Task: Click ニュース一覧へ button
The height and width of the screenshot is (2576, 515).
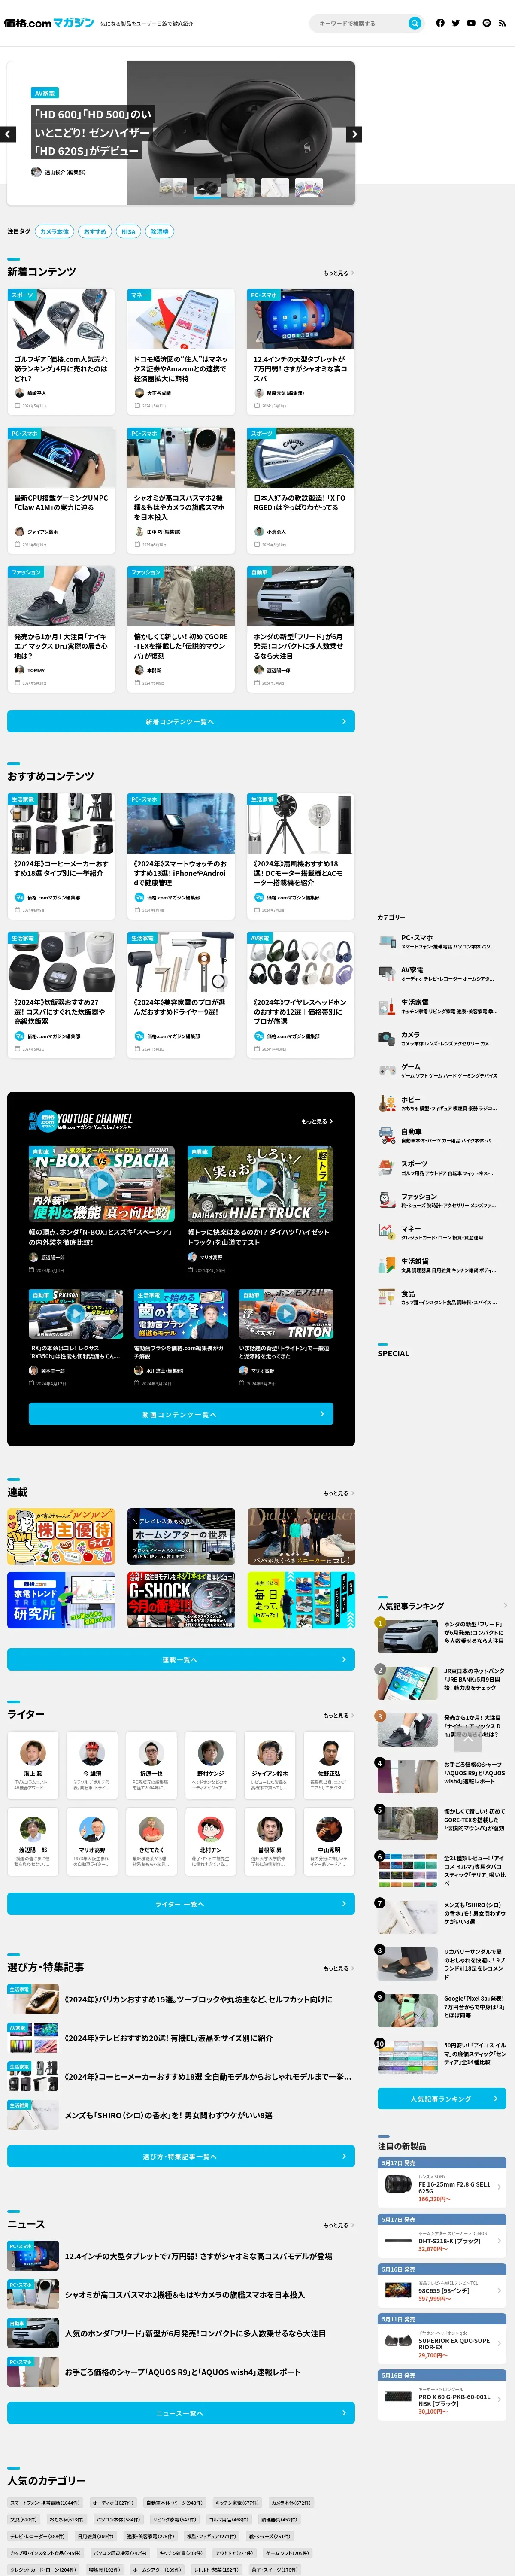Action: click(x=181, y=2413)
